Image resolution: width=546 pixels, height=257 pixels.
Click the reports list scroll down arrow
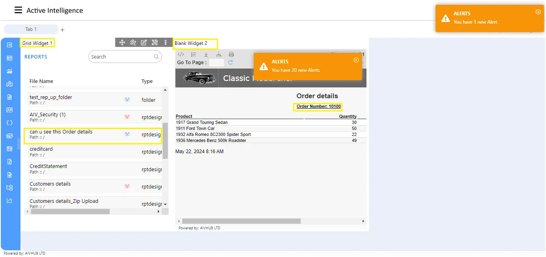[x=165, y=204]
